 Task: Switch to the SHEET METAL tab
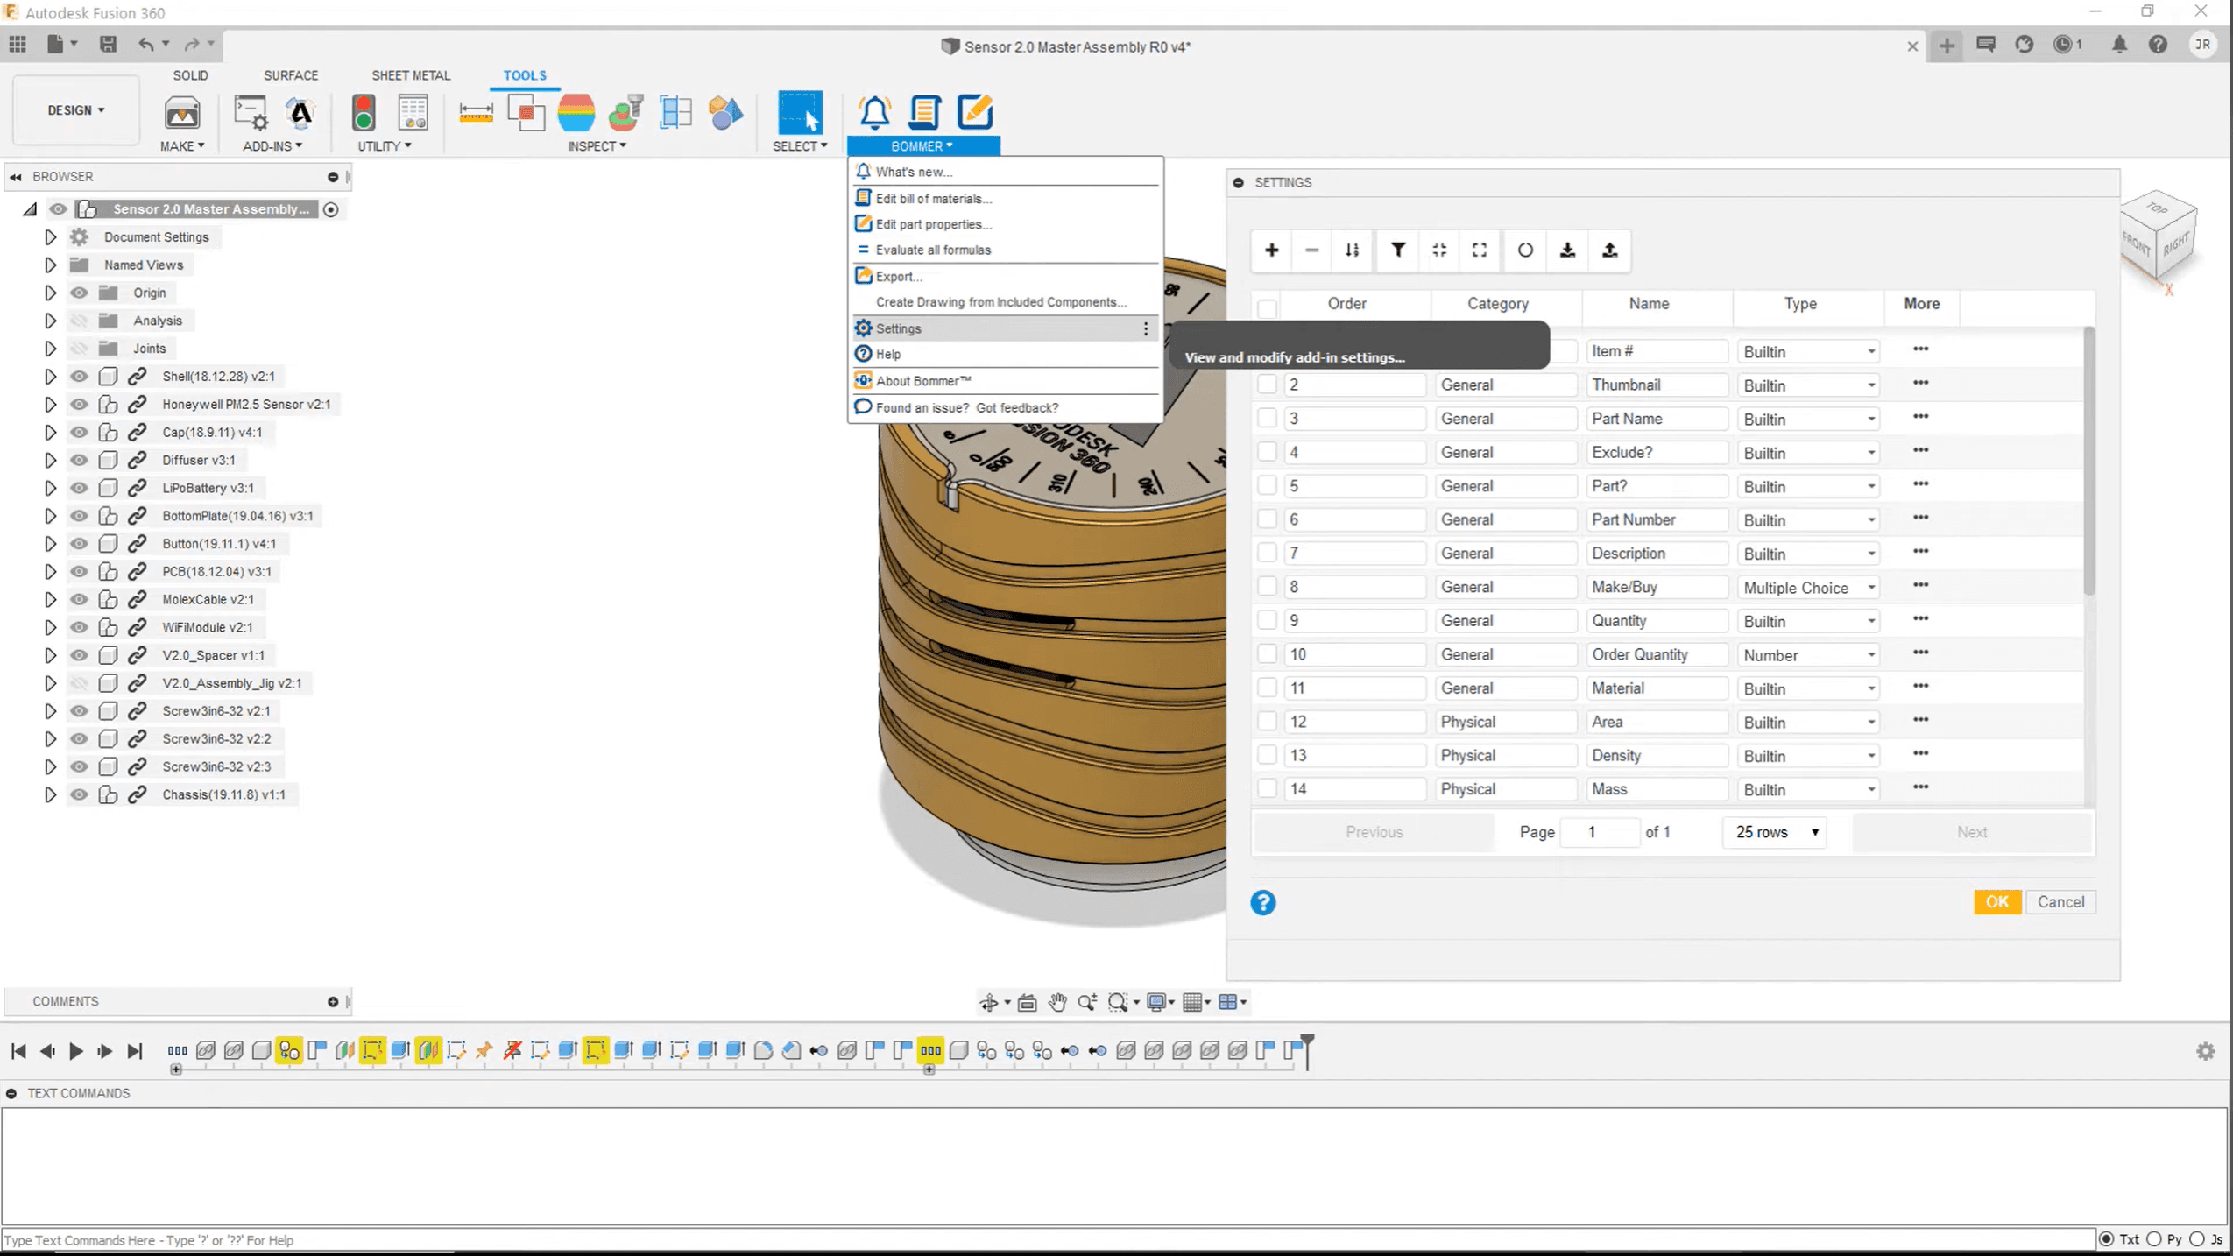pyautogui.click(x=410, y=75)
